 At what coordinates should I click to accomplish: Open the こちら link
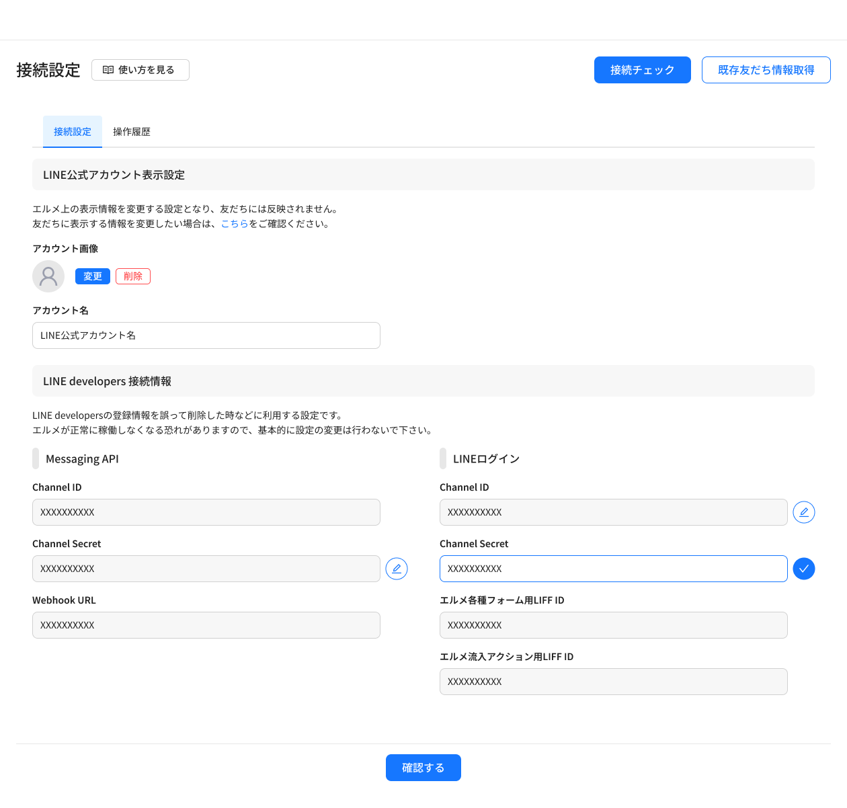tap(235, 224)
